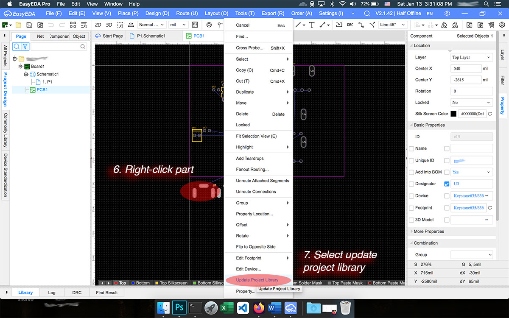
Task: Click the toolbar settings gear icon
Action: (502, 25)
